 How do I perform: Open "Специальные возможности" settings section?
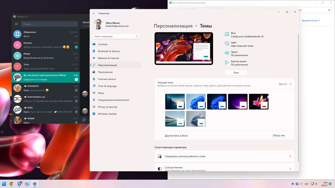click(x=115, y=100)
